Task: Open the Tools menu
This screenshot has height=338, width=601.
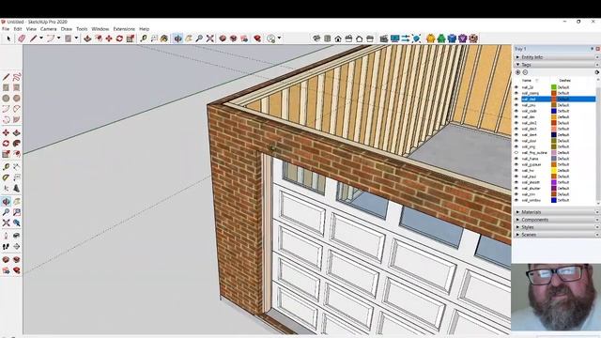Action: [x=82, y=29]
